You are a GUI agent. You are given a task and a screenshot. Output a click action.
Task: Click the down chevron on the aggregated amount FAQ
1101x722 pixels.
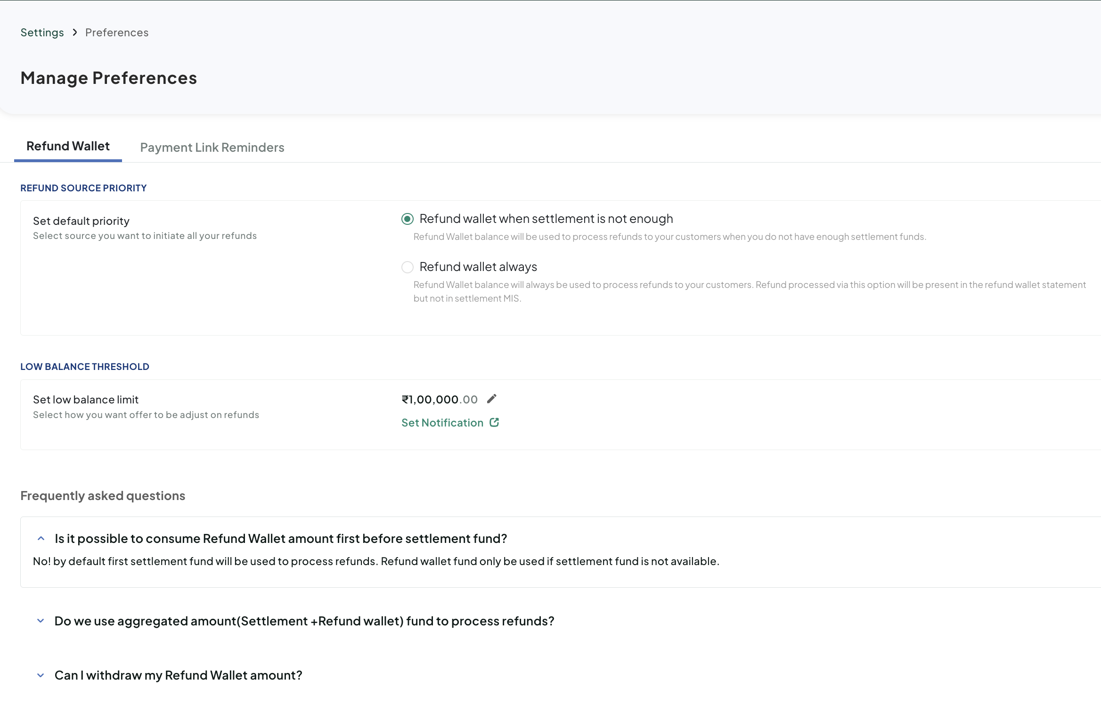(x=41, y=620)
